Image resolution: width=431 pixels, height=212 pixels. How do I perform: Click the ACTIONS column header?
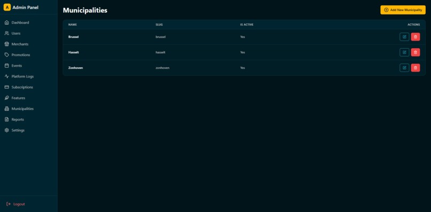pos(414,25)
